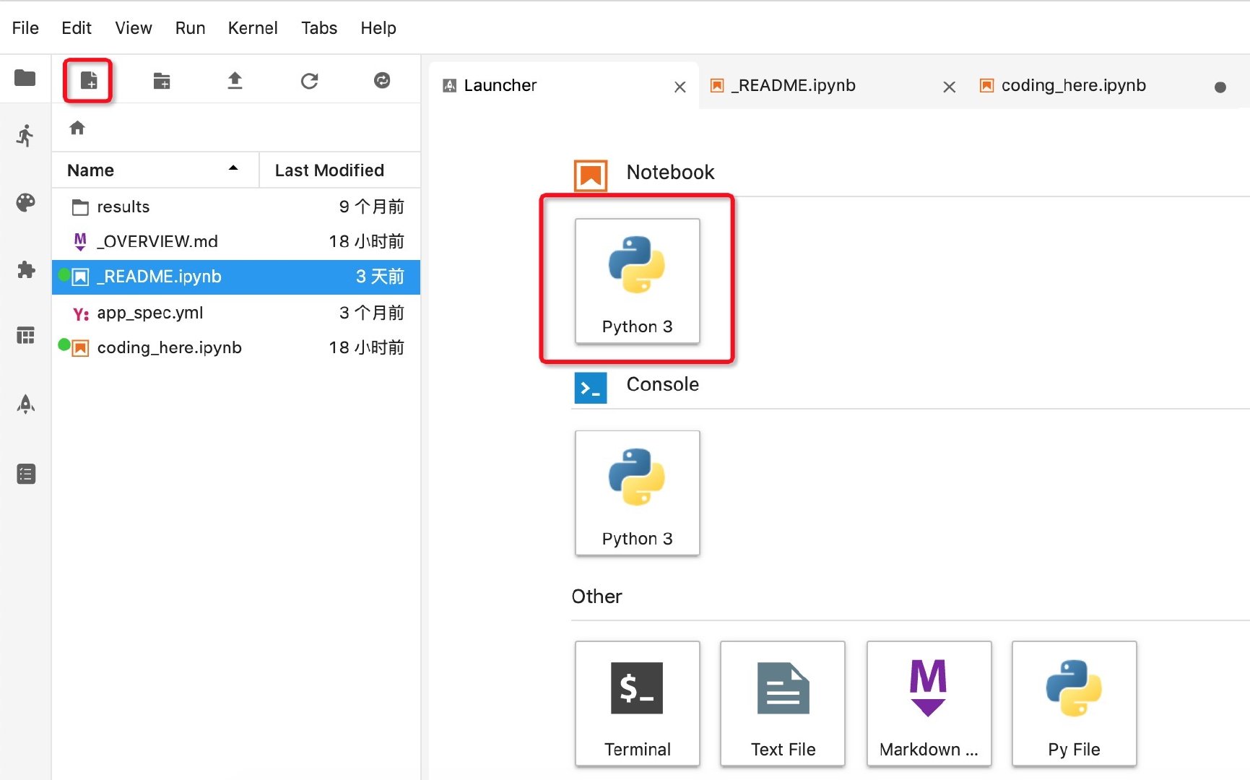This screenshot has height=780, width=1250.
Task: Click the New Folder toolbar icon
Action: pyautogui.click(x=162, y=80)
